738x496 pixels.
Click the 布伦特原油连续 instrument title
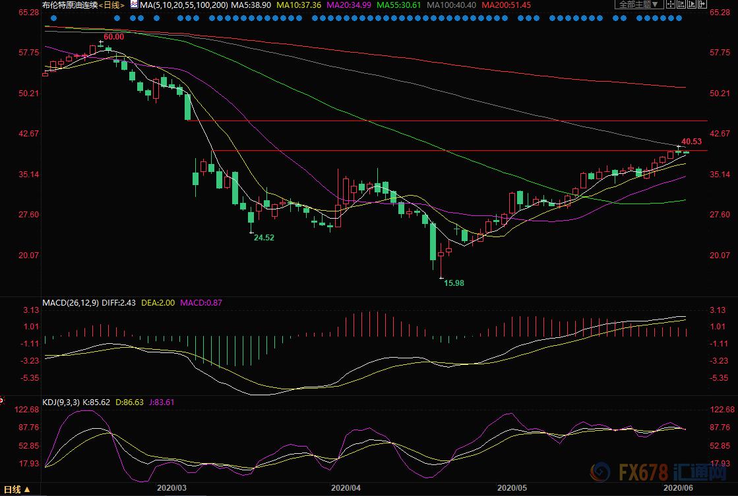69,5
